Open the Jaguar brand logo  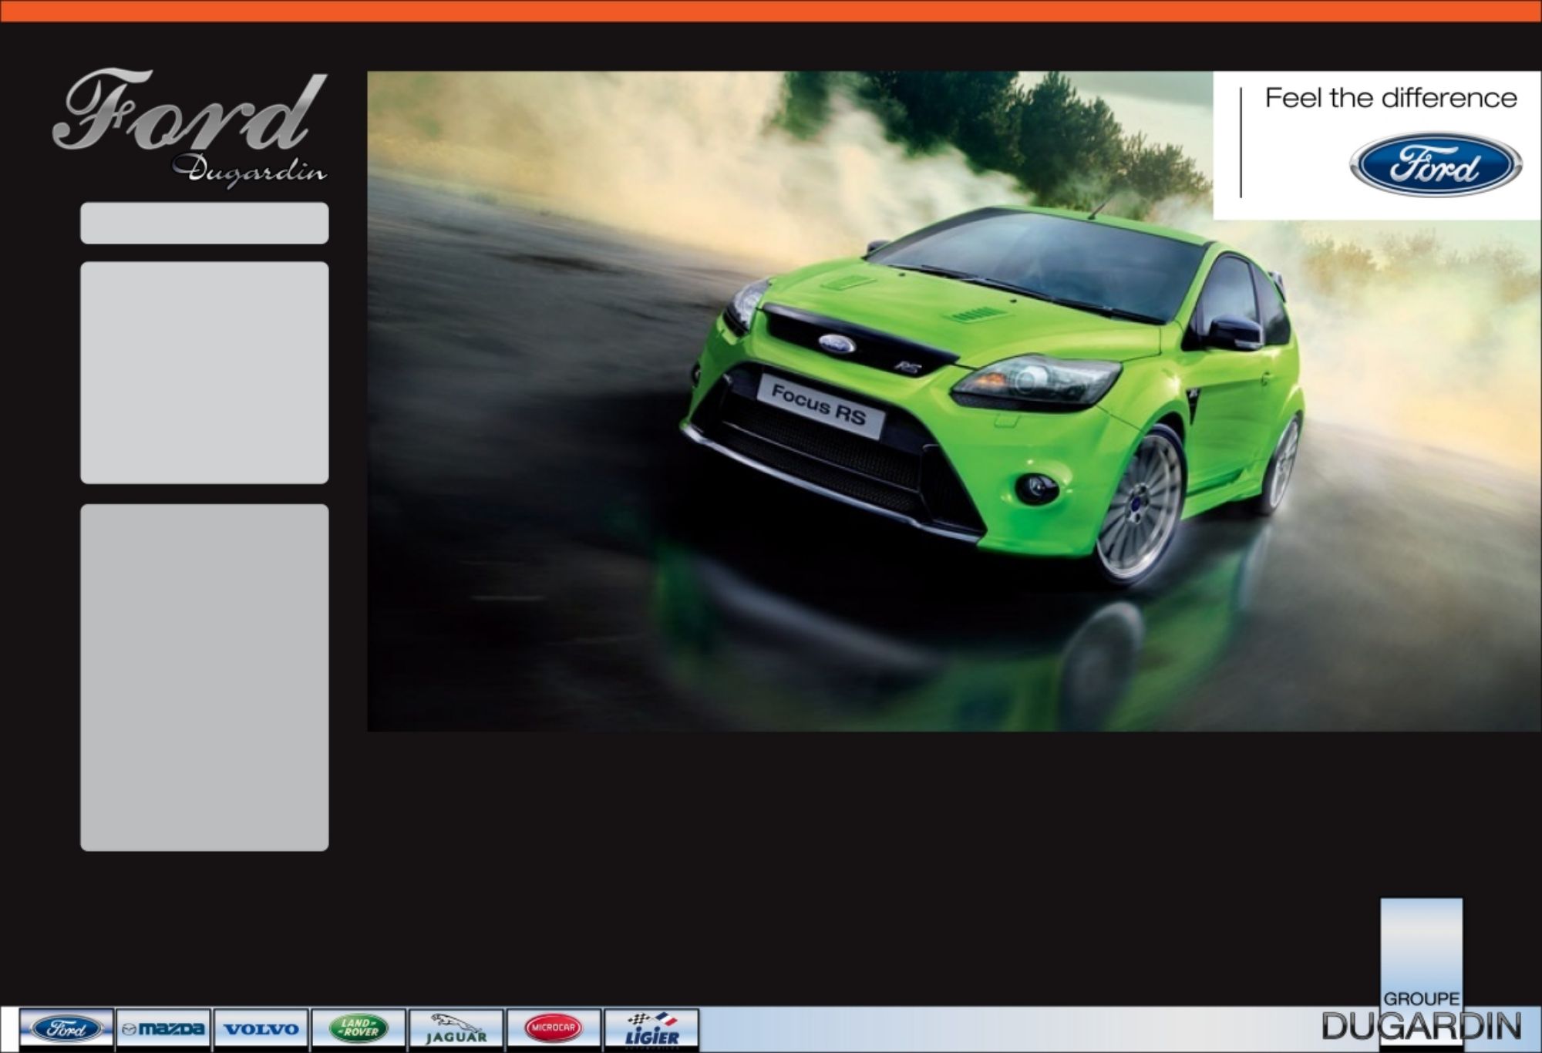[456, 1029]
